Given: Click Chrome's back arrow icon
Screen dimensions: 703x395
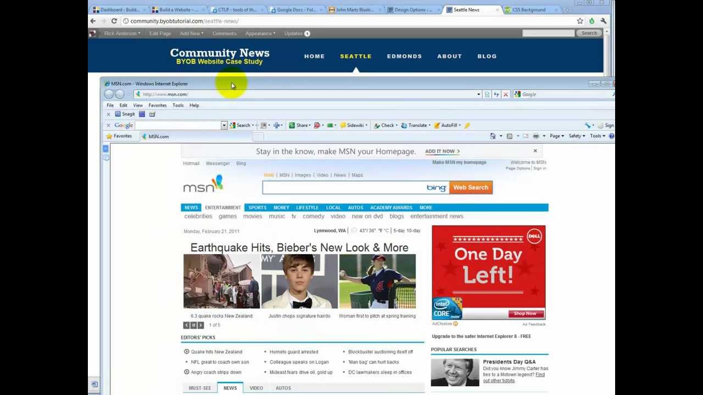Looking at the screenshot, I should point(93,21).
